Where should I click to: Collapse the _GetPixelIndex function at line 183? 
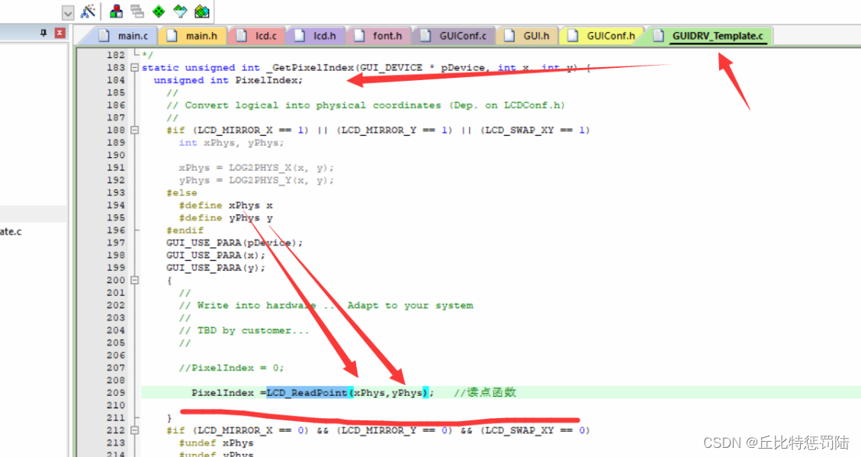pyautogui.click(x=134, y=68)
